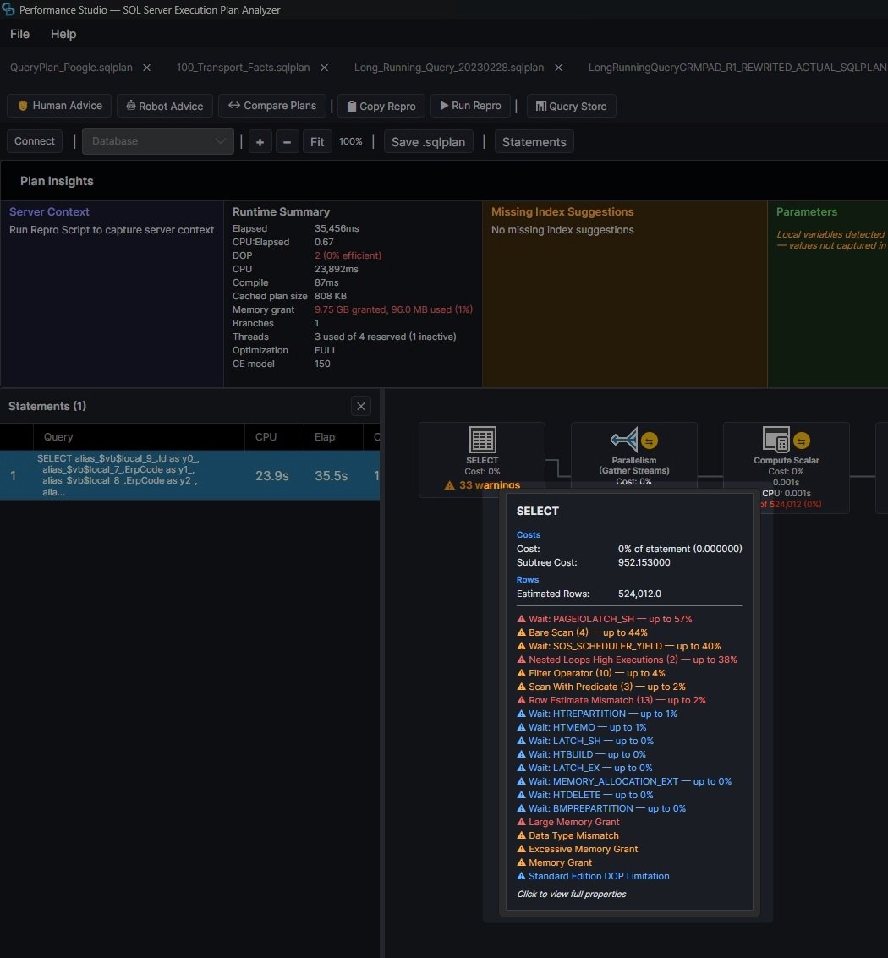
Task: Click the Runtime Summary heading
Action: [x=281, y=211]
